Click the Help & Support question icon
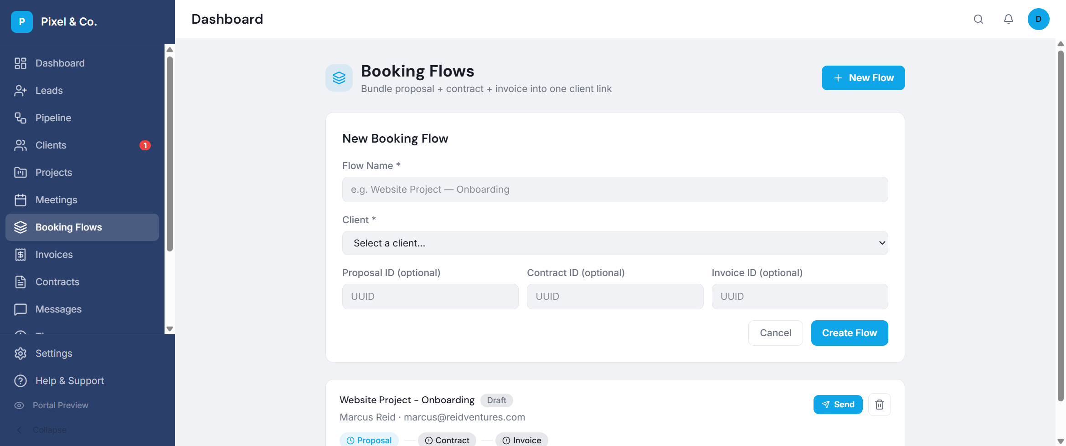 click(x=21, y=381)
